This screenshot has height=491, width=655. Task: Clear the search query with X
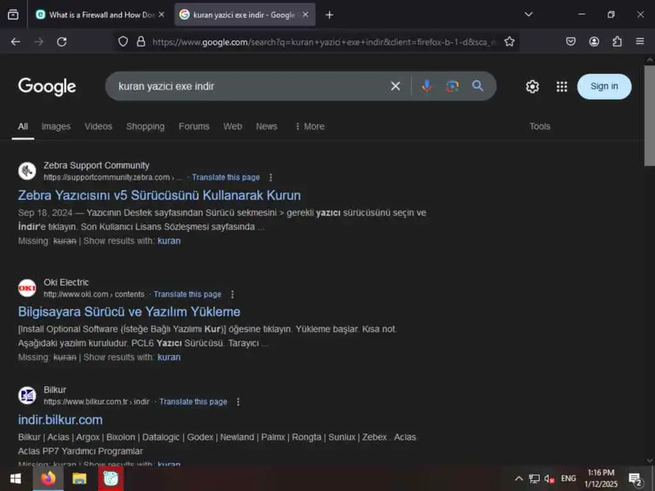point(395,86)
